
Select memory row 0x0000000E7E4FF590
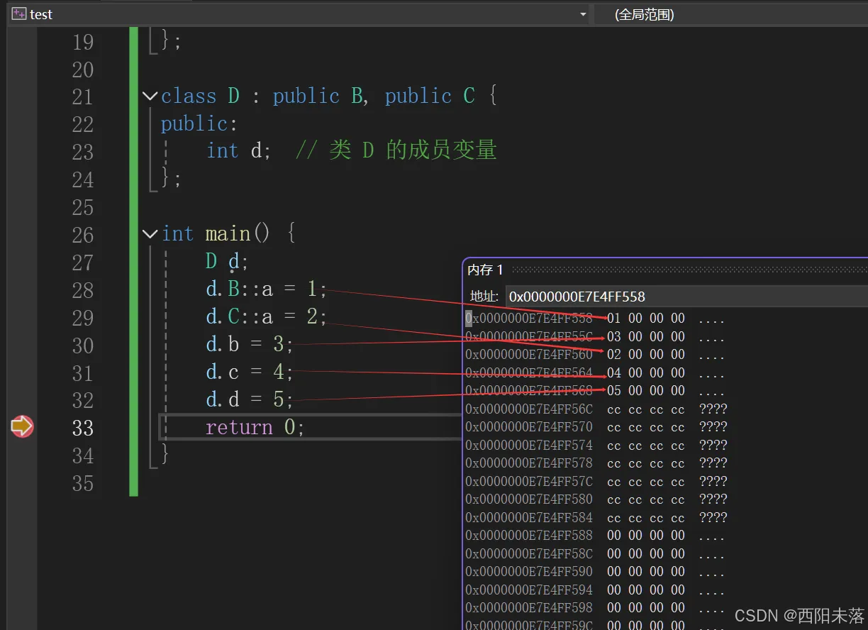pyautogui.click(x=595, y=572)
